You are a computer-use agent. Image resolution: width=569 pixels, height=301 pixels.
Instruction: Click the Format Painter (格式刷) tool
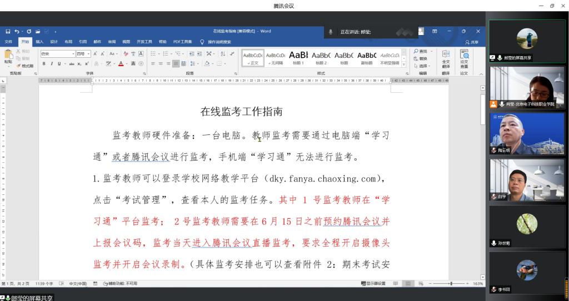(x=25, y=66)
